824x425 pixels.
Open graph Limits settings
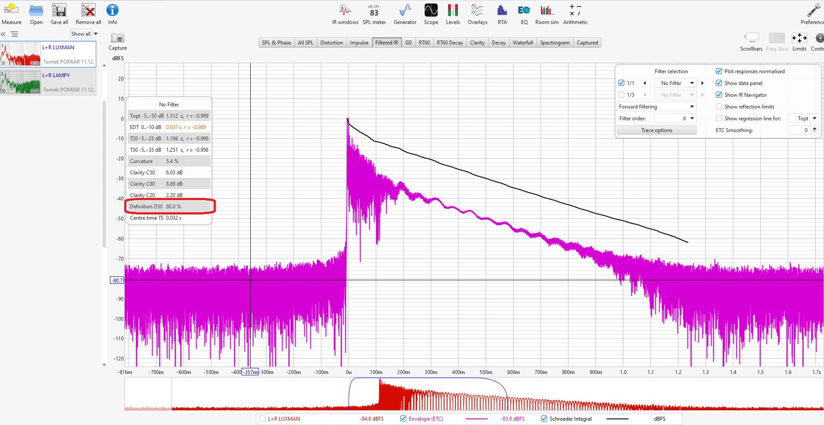tap(799, 39)
